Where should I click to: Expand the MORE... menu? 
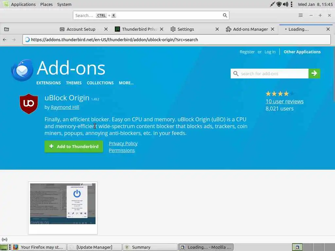tap(126, 83)
